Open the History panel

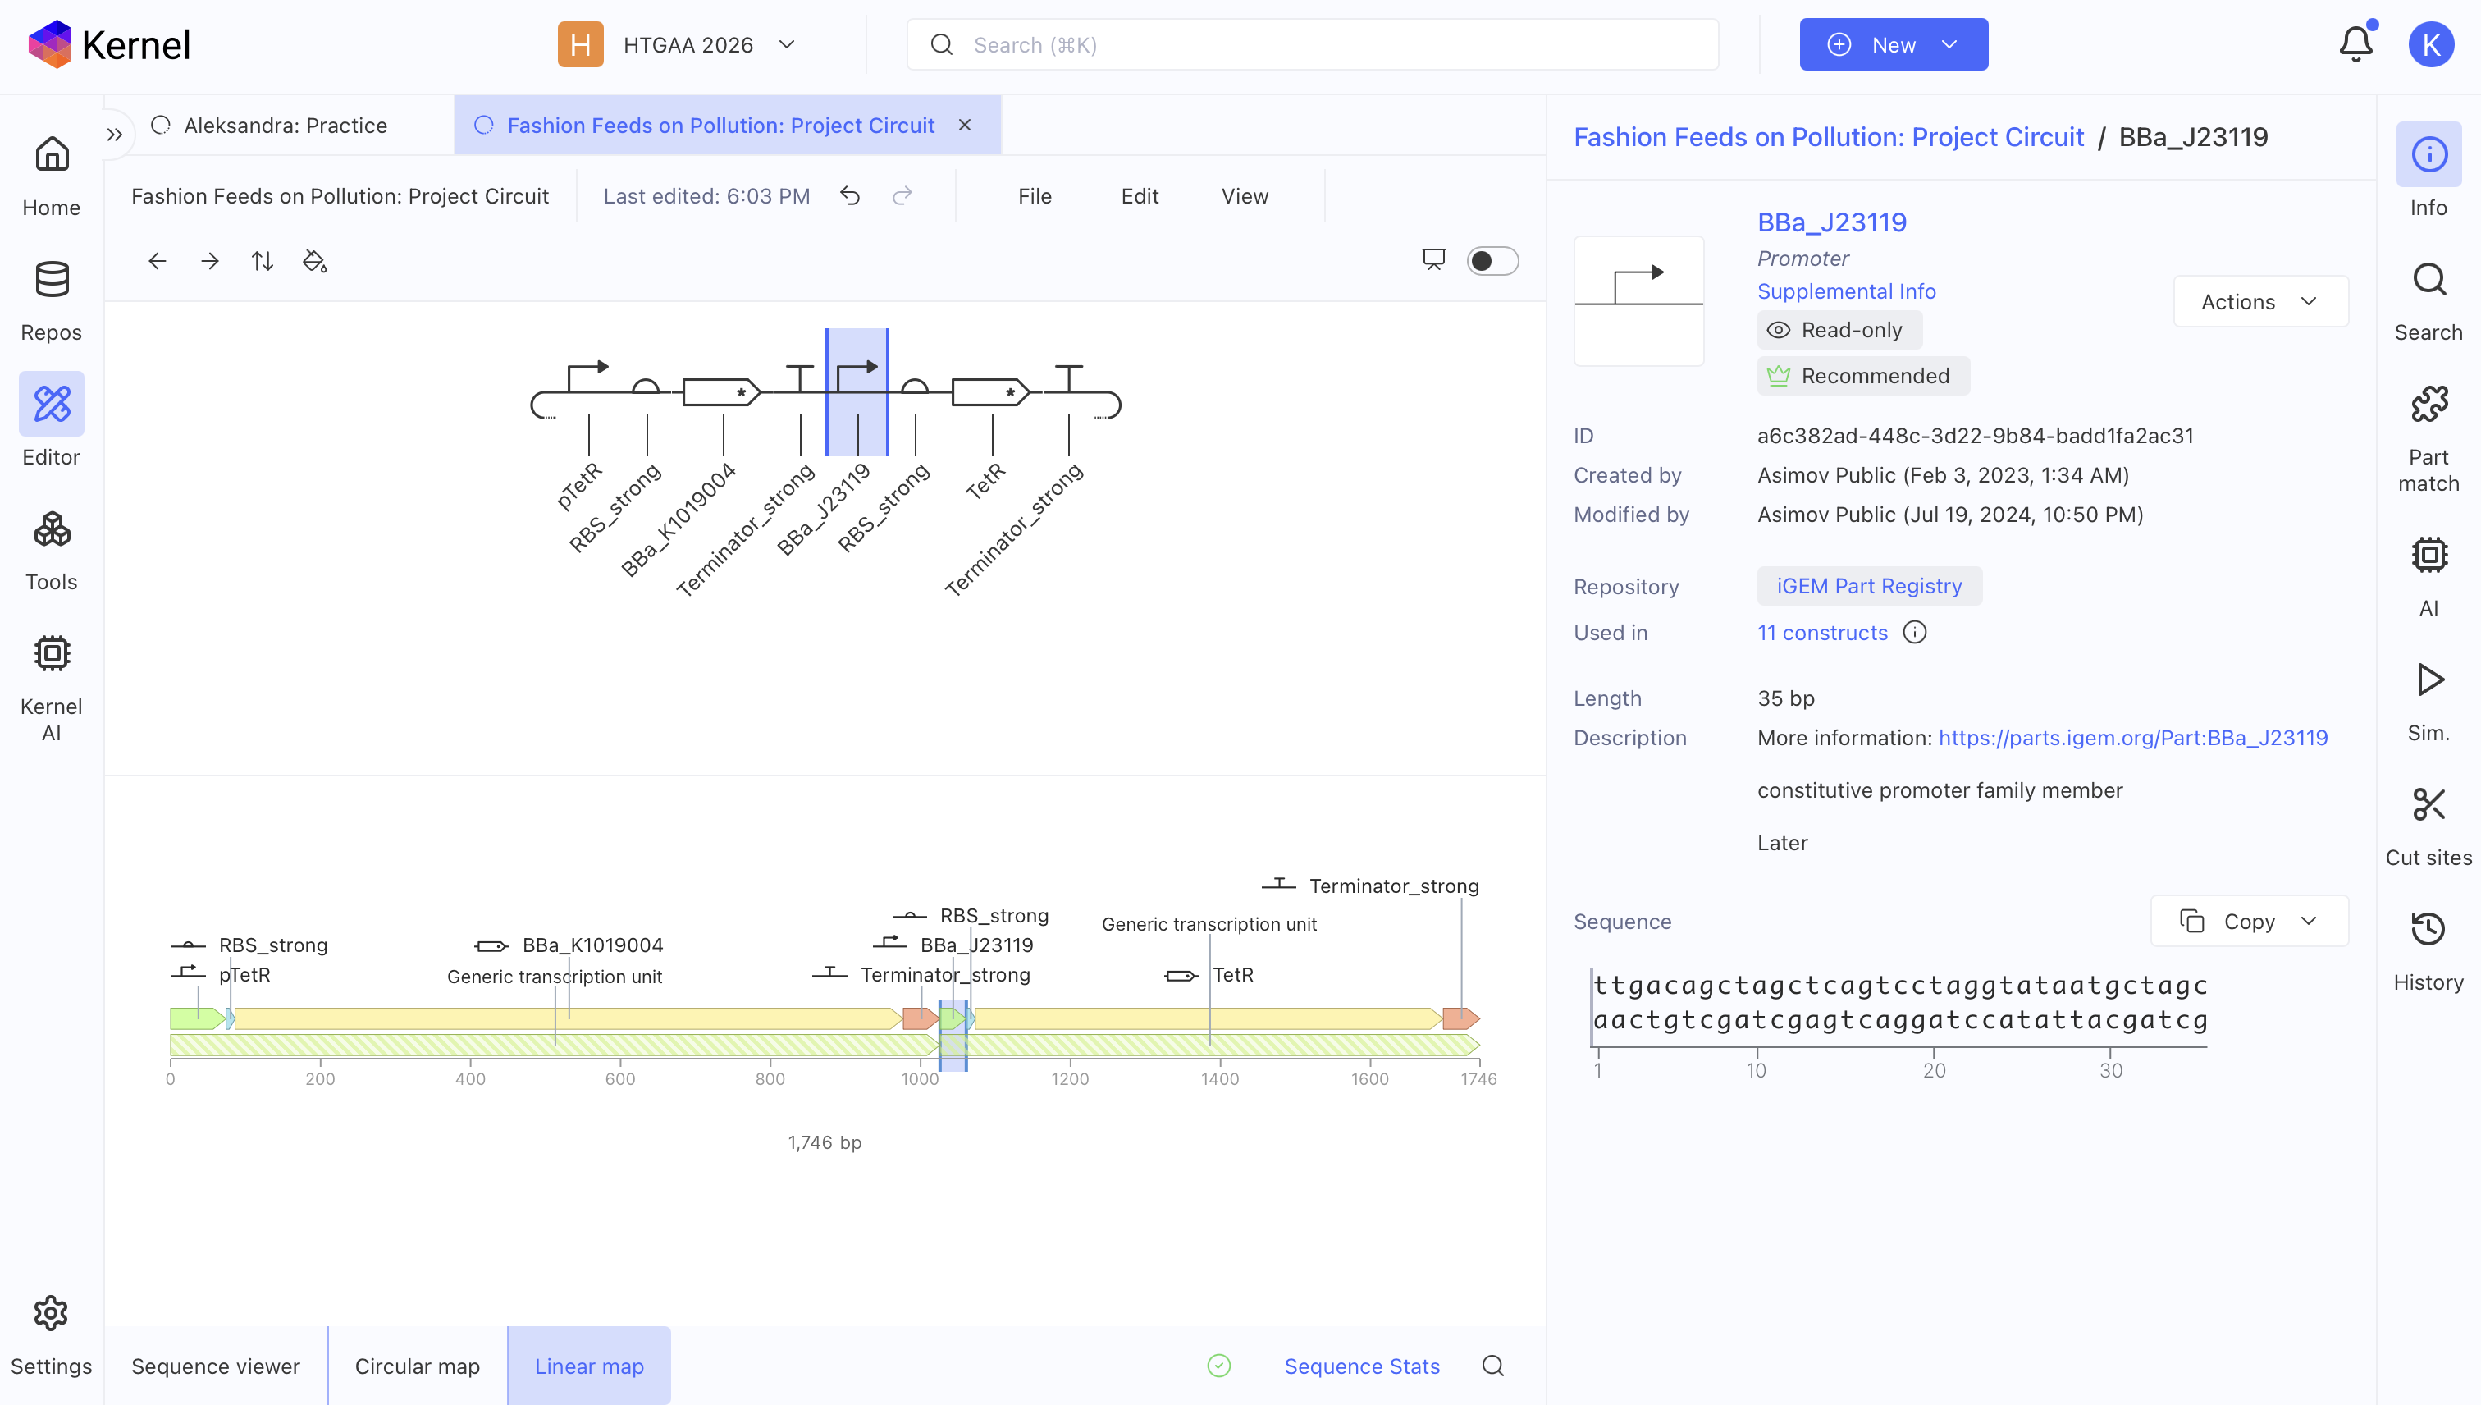point(2428,950)
